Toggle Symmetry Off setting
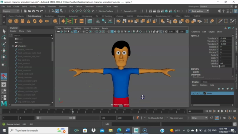 tap(130, 11)
